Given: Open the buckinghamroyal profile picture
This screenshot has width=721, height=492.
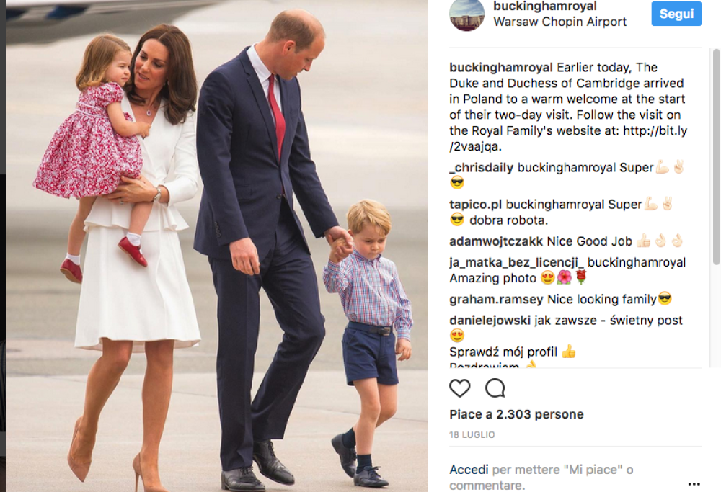Looking at the screenshot, I should coord(466,14).
